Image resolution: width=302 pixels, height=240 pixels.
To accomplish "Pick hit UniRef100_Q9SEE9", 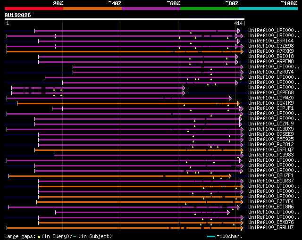I will 271,134.
